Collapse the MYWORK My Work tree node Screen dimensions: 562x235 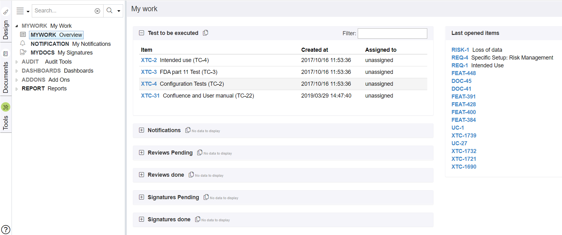coord(17,26)
